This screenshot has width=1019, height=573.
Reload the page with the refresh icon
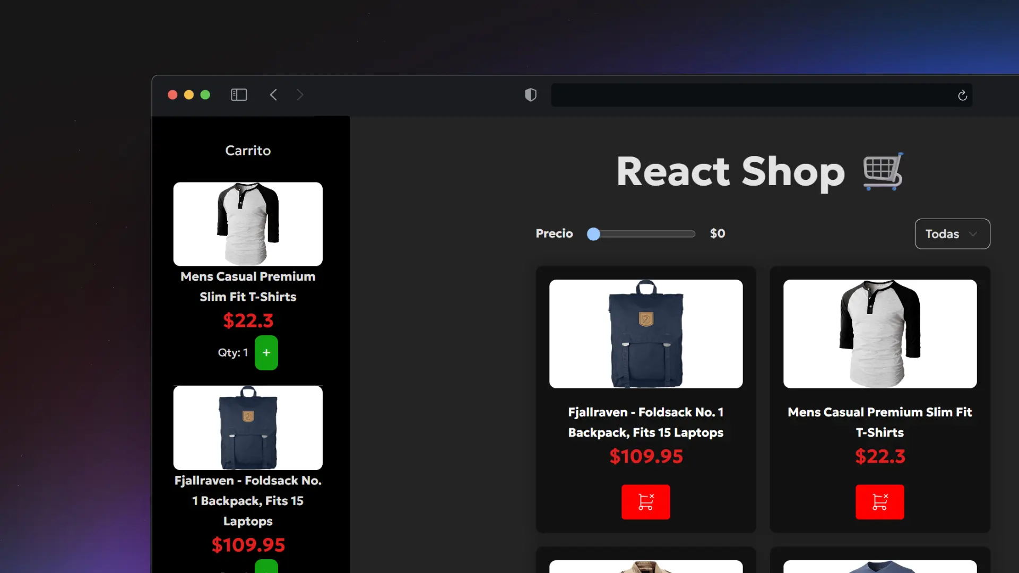pos(962,95)
